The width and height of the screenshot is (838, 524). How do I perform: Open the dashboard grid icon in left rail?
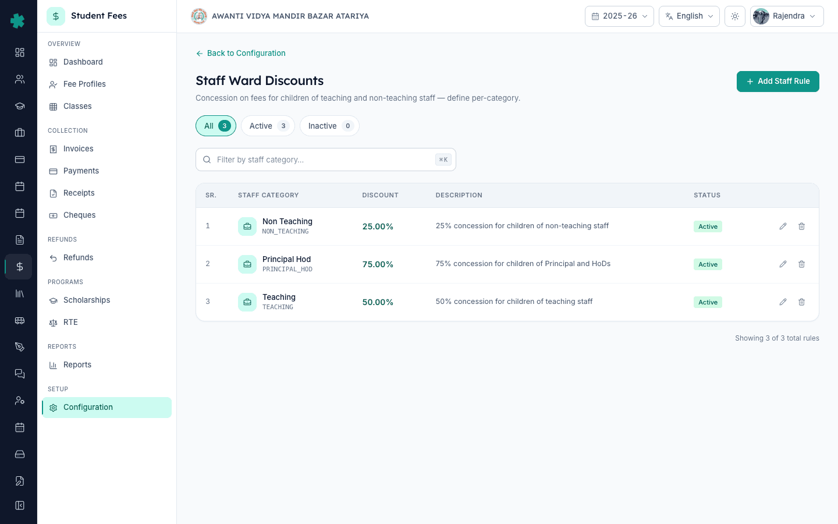click(x=20, y=52)
